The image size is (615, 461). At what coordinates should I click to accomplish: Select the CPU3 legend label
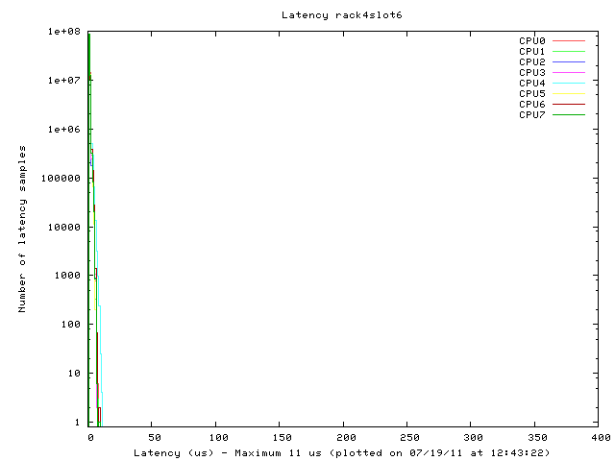(531, 73)
